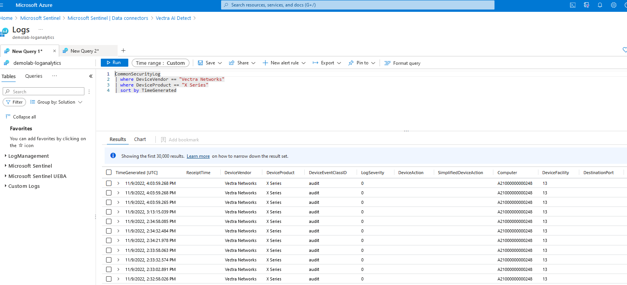This screenshot has height=285, width=627.
Task: Switch to the Chart tab
Action: (140, 139)
